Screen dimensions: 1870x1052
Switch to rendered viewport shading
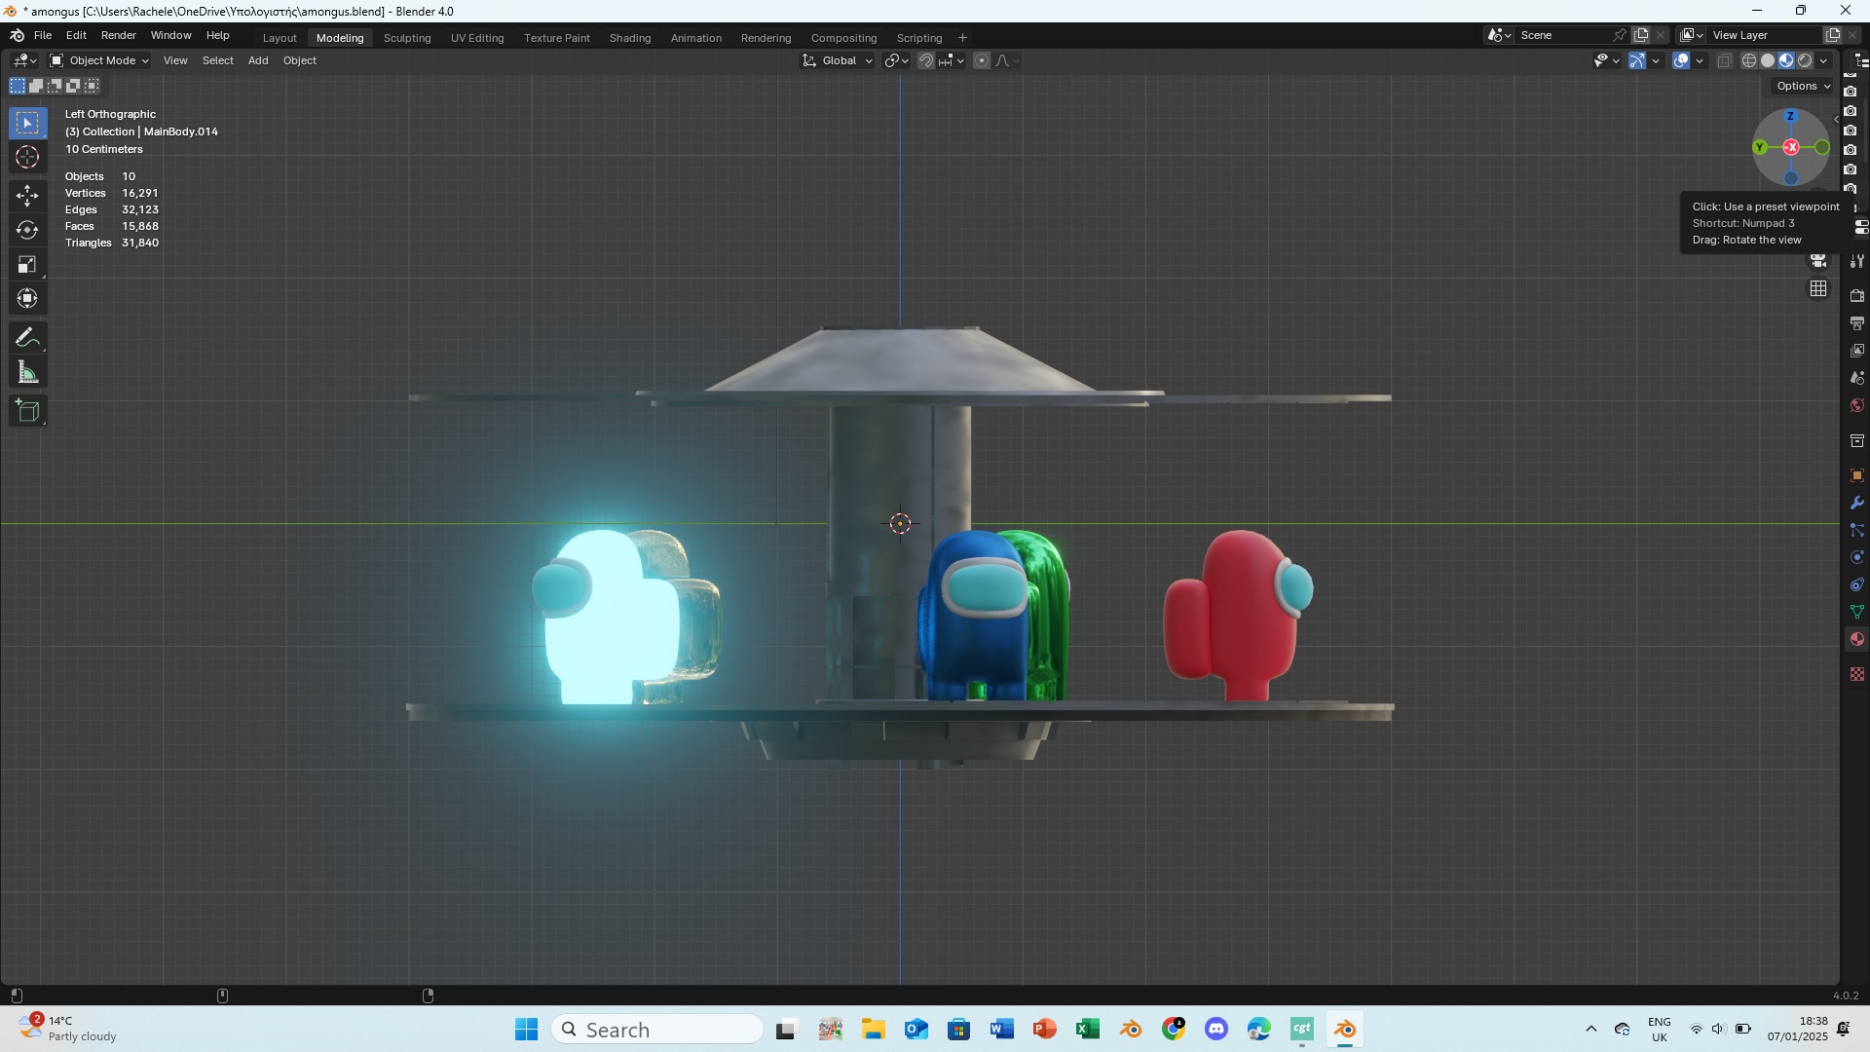pos(1805,60)
